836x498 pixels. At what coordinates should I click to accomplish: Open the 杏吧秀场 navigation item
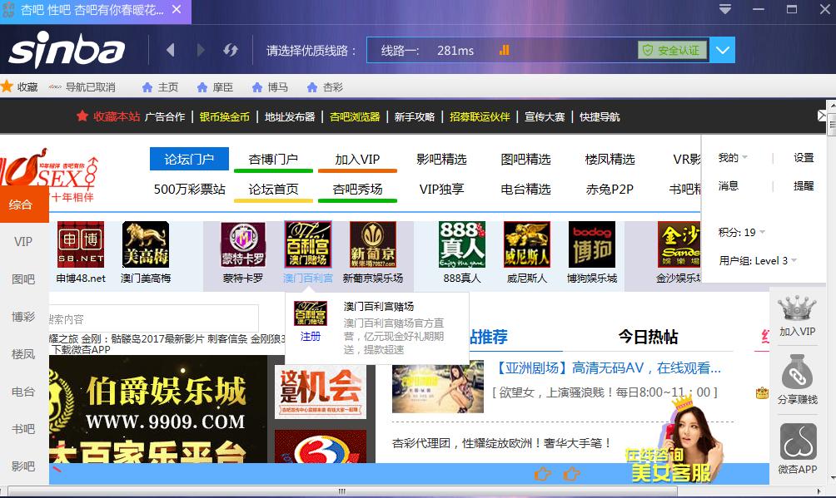coord(357,189)
